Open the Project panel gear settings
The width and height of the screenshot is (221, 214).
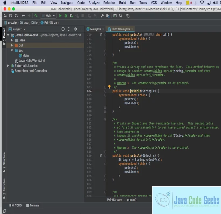[x=76, y=29]
